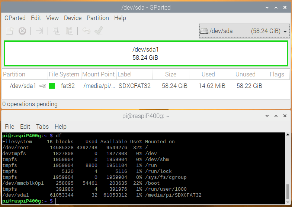The height and width of the screenshot is (207, 292).
Task: Click the /dev/root line in df output
Action: point(75,148)
